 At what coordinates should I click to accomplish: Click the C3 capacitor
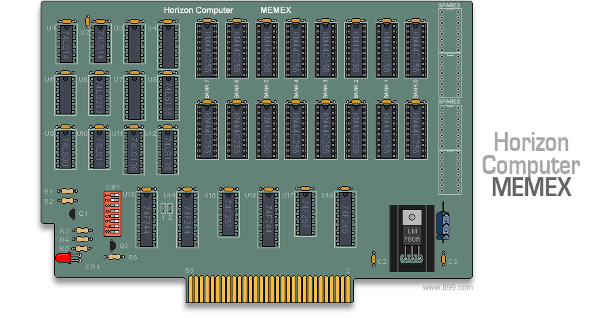coord(444,259)
